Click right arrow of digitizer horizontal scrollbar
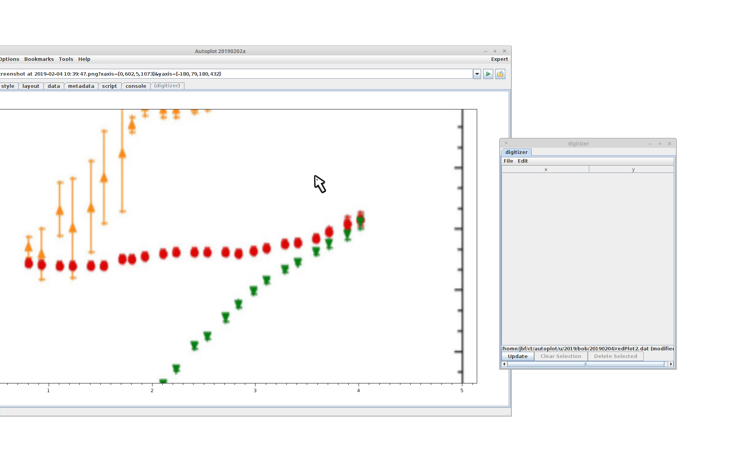The image size is (730, 456). point(671,364)
